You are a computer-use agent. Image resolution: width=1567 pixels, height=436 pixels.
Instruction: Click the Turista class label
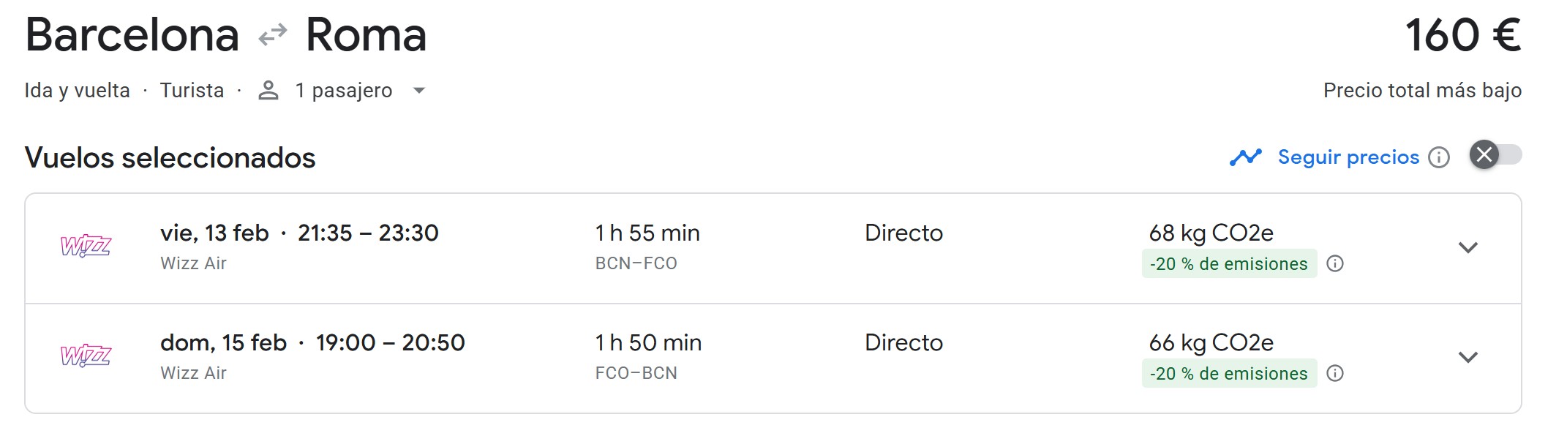tap(192, 91)
